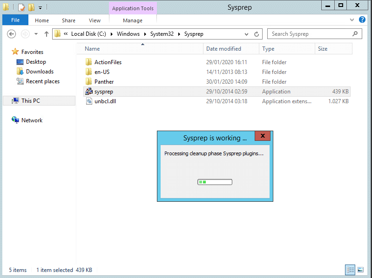Click the Search Sysprep input field
Viewport: 372px width, 278px height.
tap(310, 34)
